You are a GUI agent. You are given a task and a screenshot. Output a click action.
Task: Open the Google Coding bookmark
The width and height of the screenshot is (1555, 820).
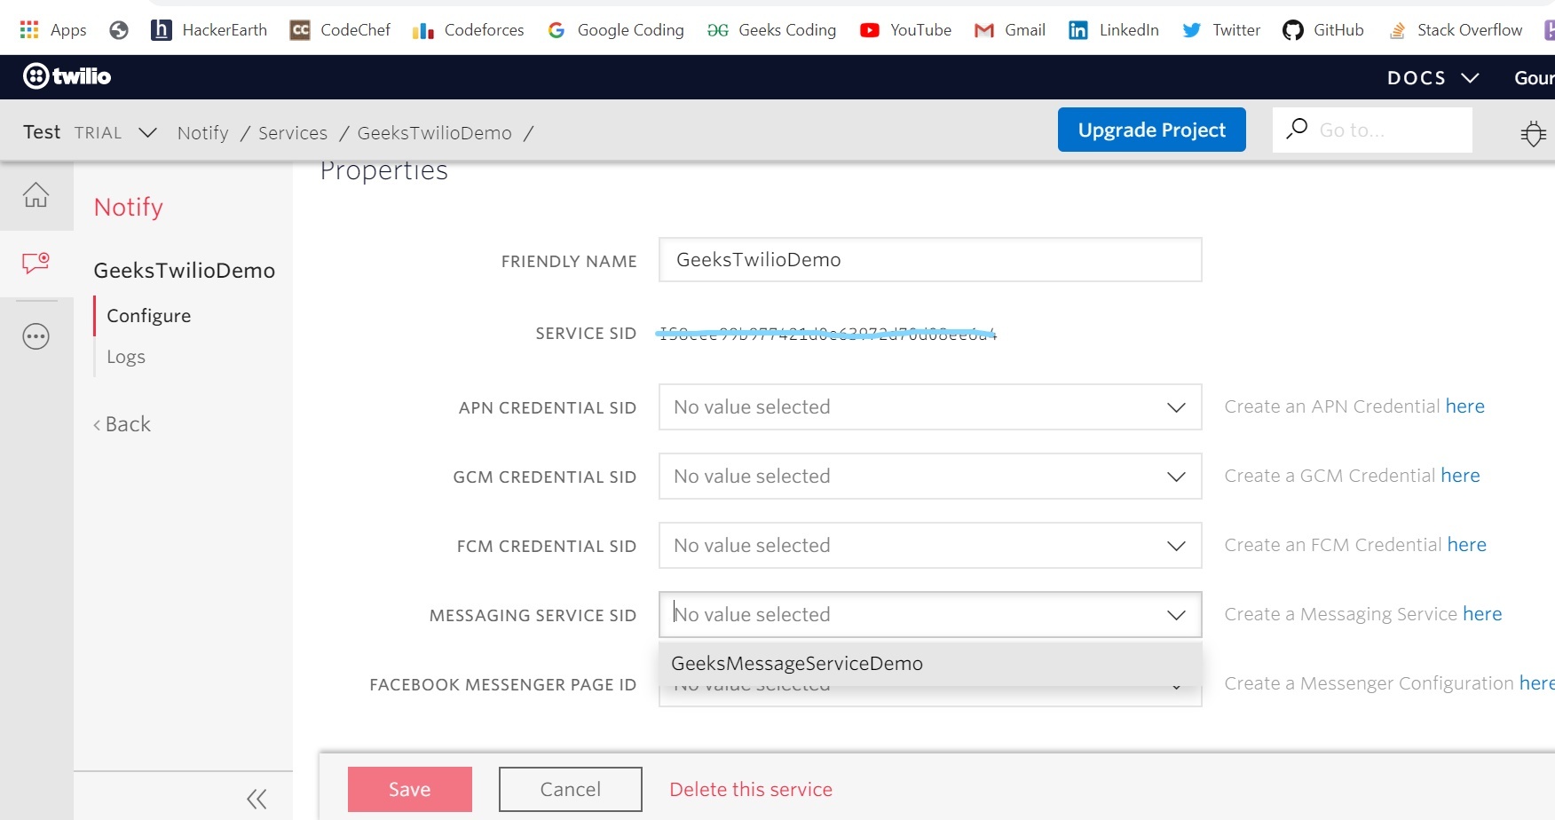616,30
